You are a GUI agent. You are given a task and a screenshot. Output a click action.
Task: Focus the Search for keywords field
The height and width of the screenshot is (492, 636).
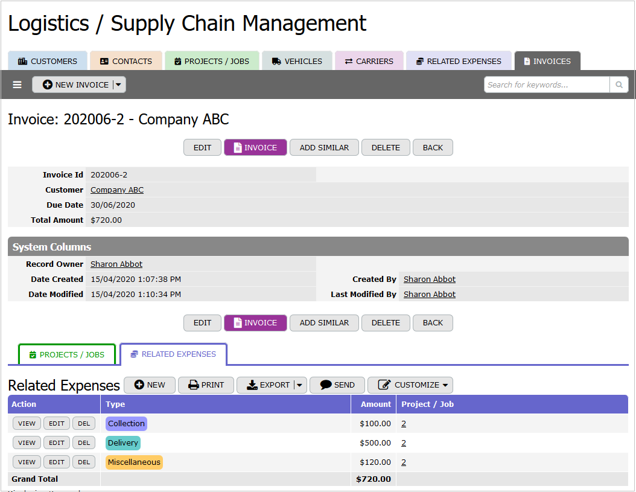547,85
